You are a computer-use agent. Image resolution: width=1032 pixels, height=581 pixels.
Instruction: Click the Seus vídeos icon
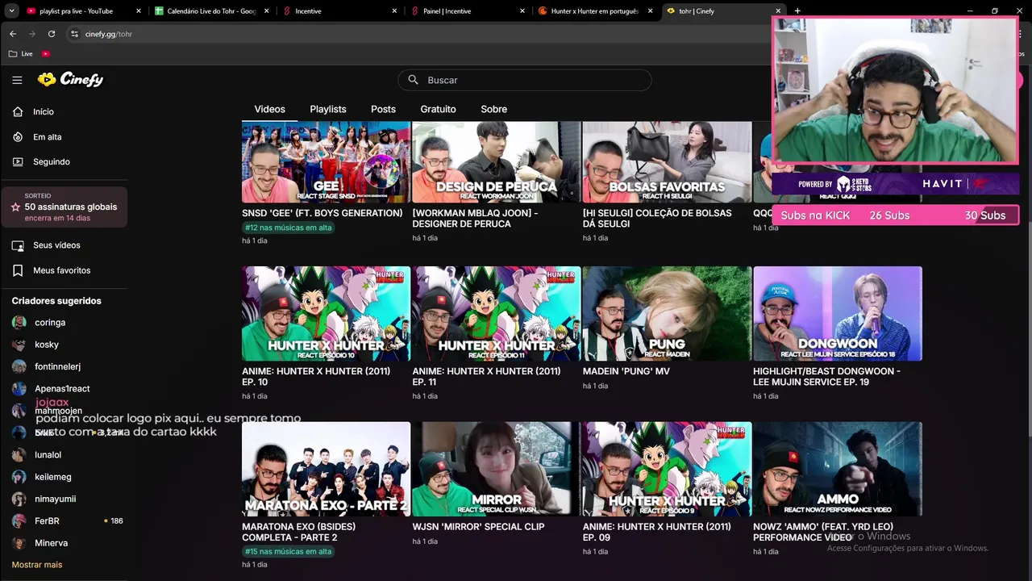[x=18, y=245]
